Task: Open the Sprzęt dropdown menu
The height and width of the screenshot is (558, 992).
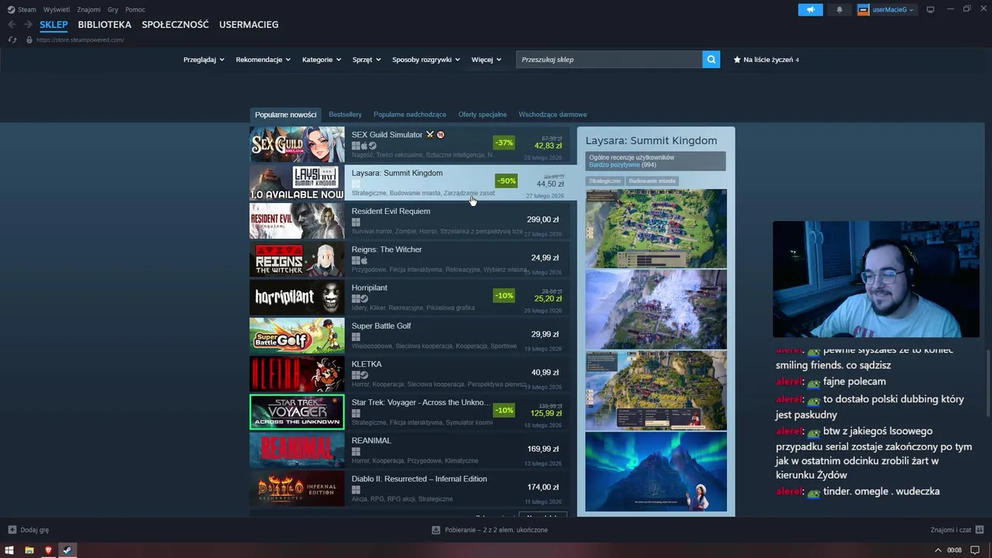Action: tap(367, 60)
